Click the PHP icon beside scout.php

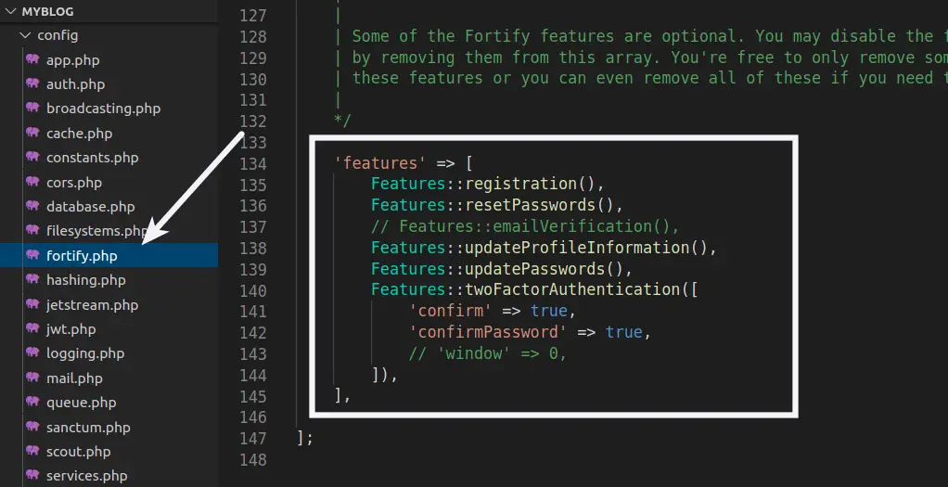32,451
